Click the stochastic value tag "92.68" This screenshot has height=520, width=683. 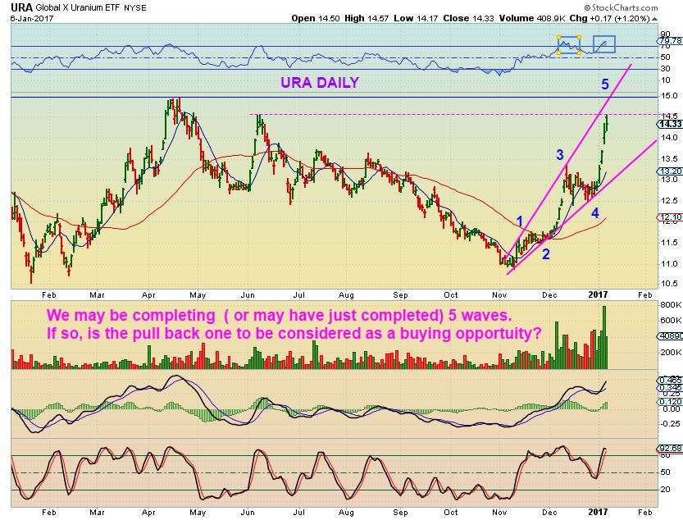670,449
